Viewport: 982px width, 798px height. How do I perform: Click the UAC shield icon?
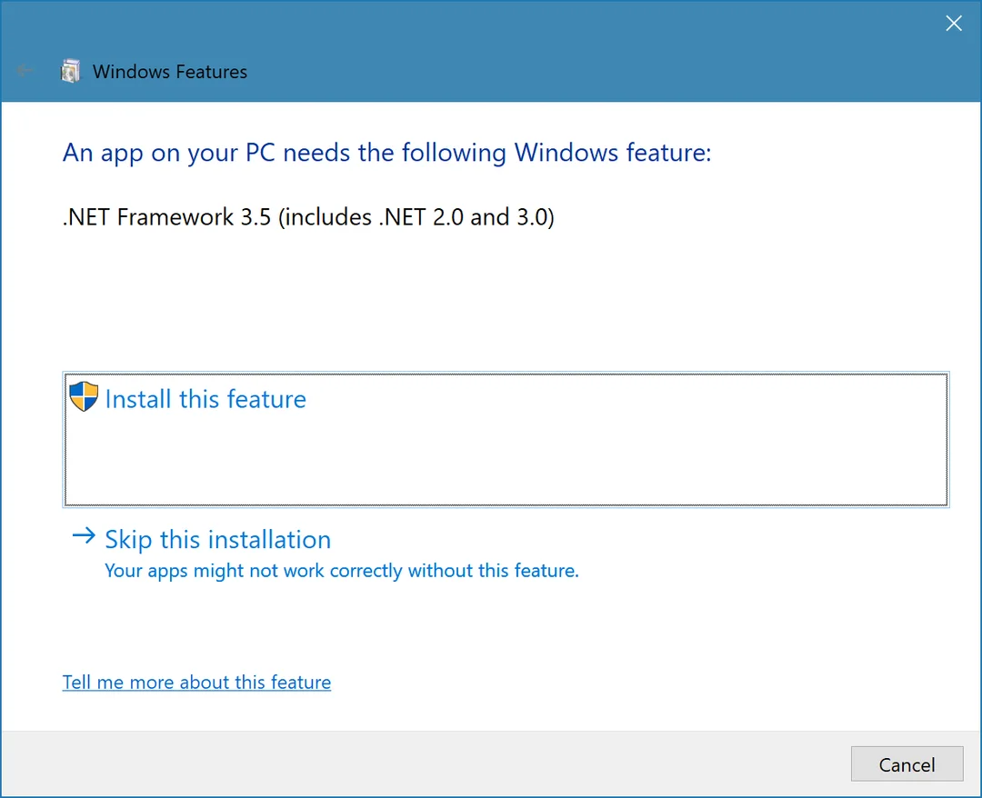tap(84, 396)
